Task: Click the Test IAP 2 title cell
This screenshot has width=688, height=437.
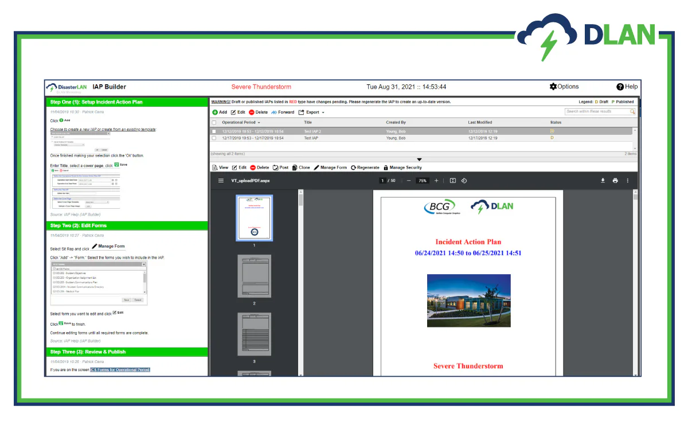Action: (313, 131)
